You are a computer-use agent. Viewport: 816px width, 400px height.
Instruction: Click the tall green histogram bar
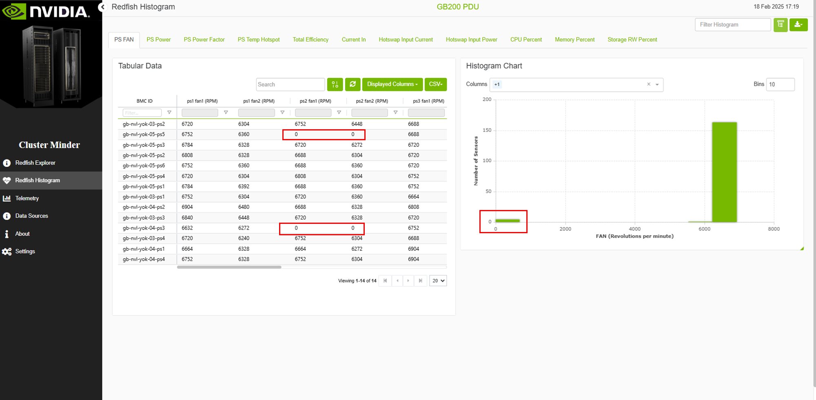(x=725, y=172)
